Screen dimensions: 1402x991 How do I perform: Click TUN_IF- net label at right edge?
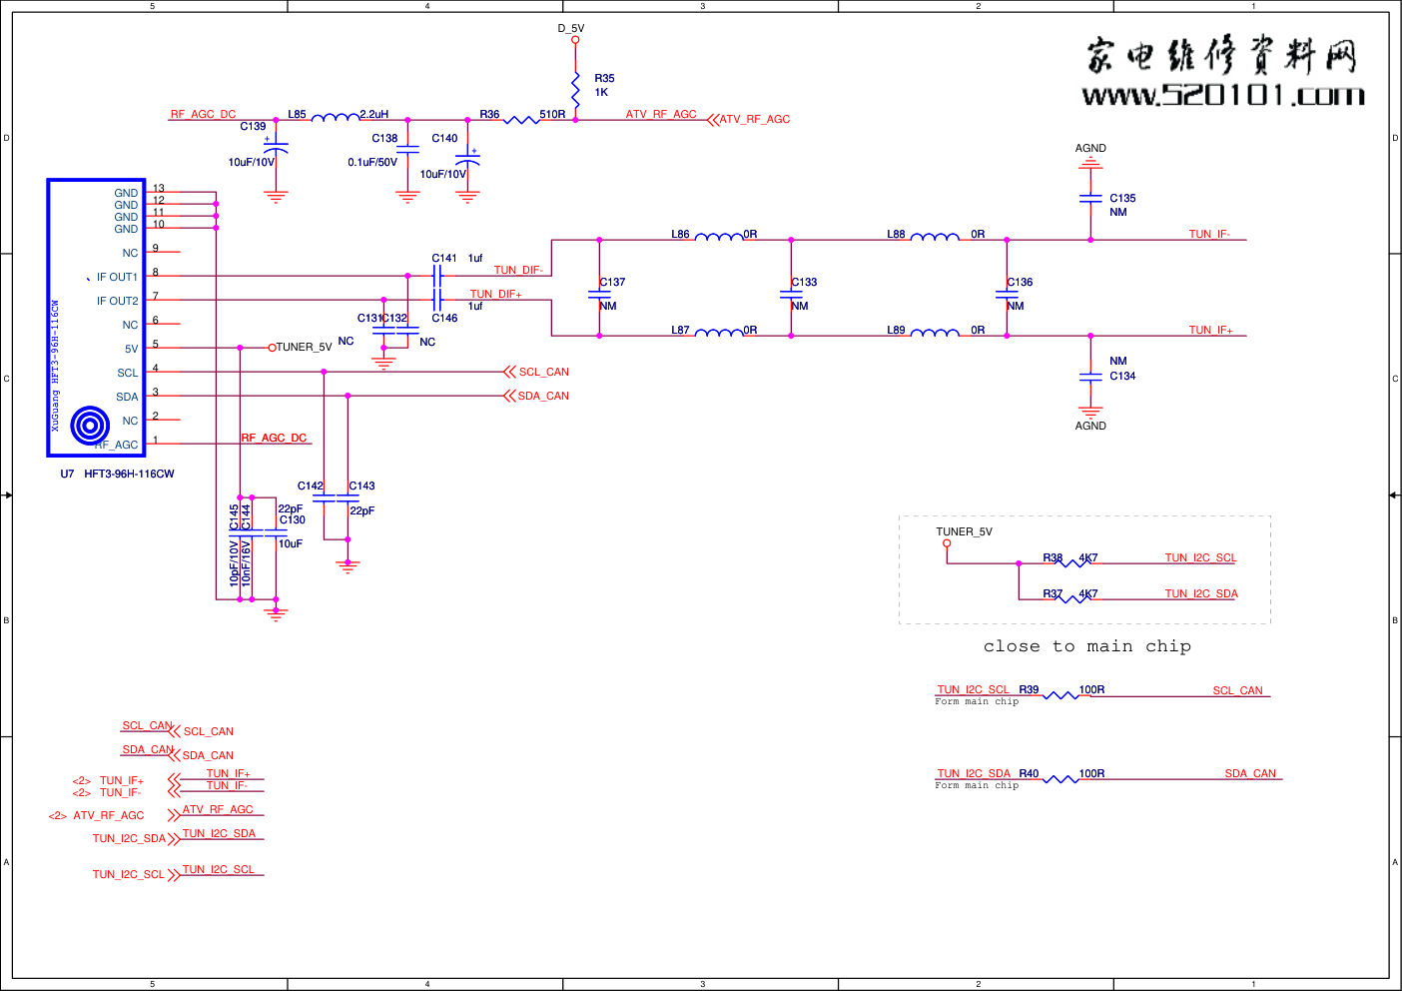tap(1209, 234)
